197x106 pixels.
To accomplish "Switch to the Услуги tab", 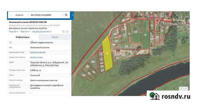I will pyautogui.click(x=55, y=37).
